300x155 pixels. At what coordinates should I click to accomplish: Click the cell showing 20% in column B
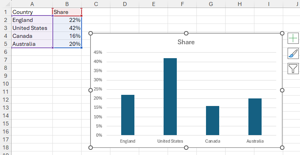point(67,44)
